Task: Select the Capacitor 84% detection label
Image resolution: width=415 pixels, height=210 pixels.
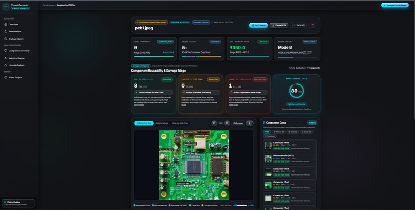Action: click(190, 144)
